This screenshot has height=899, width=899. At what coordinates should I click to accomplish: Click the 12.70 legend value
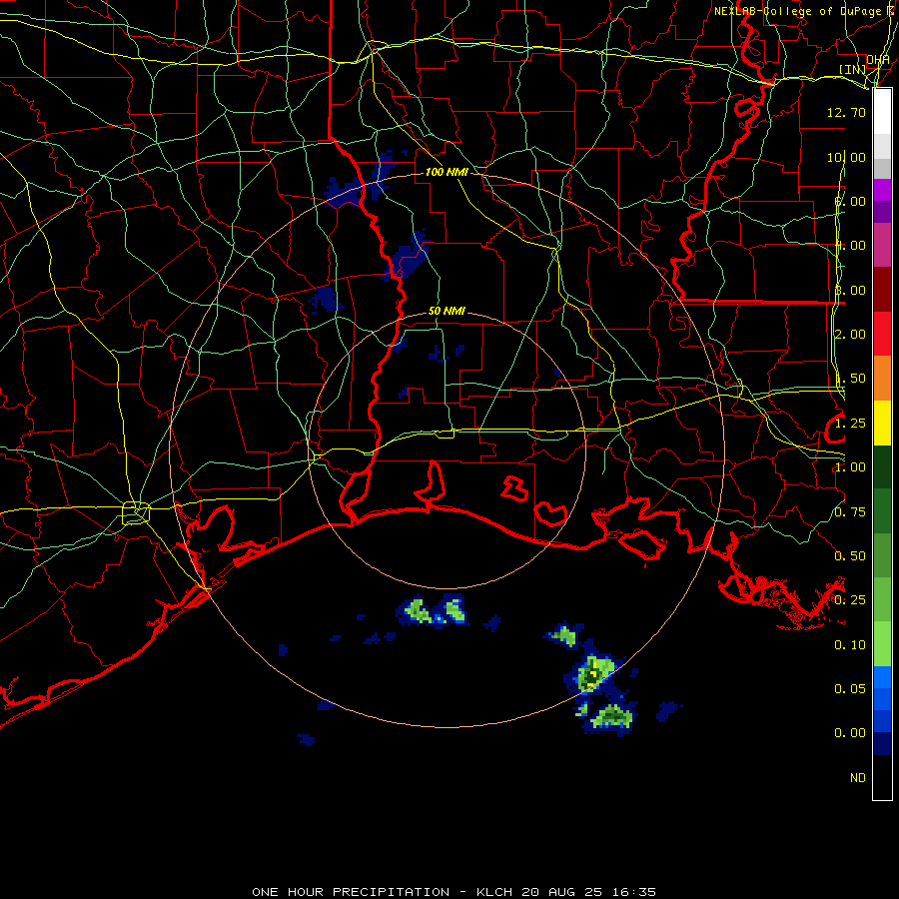tap(846, 112)
